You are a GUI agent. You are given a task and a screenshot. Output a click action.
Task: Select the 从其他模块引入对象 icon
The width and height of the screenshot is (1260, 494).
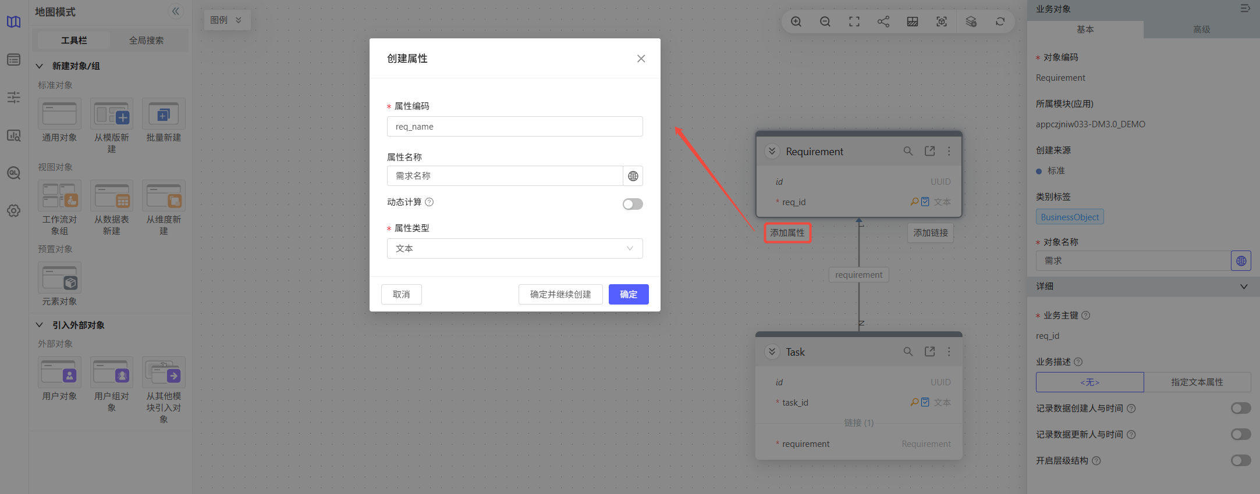tap(164, 373)
